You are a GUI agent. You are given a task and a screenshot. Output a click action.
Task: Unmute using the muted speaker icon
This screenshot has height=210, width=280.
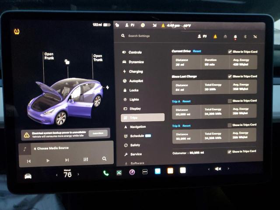pos(218,169)
